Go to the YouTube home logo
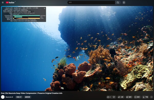 pyautogui.click(x=10, y=3)
